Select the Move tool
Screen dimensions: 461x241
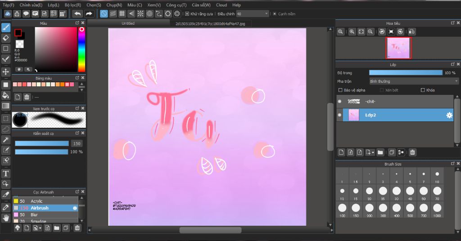pyautogui.click(x=5, y=71)
